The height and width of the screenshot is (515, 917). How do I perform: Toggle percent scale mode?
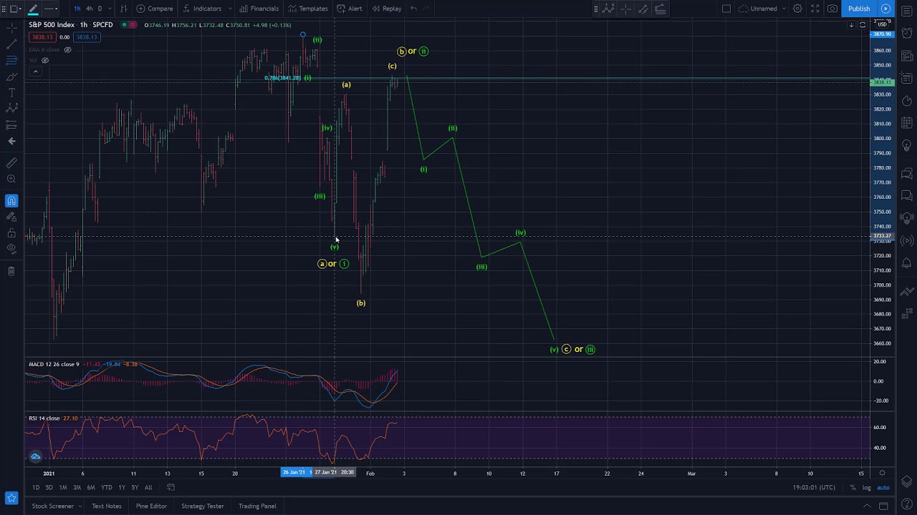click(x=853, y=487)
